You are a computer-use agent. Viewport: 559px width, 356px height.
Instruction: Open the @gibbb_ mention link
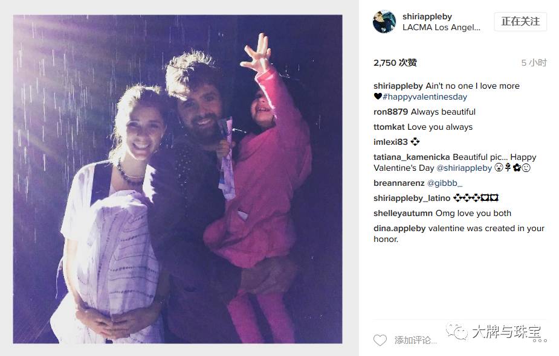pos(445,183)
